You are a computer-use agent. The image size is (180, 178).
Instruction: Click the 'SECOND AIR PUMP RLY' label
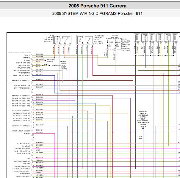click(x=21, y=169)
